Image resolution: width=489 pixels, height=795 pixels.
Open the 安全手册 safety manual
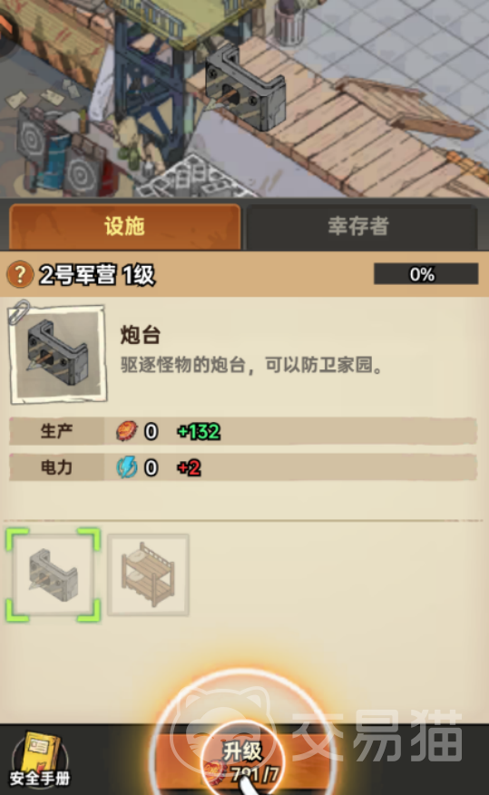coord(40,759)
